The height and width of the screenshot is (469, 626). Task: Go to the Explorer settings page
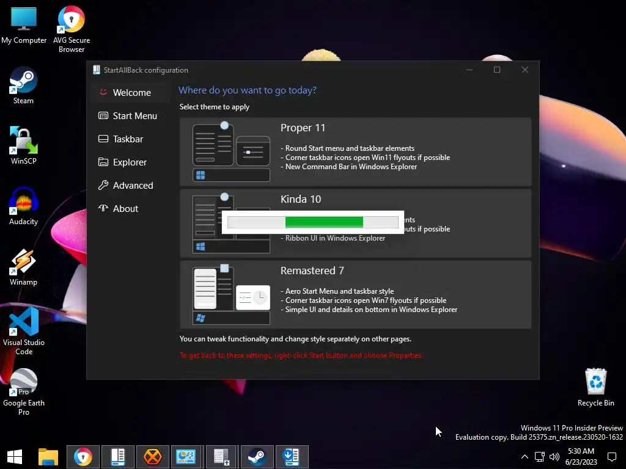131,162
